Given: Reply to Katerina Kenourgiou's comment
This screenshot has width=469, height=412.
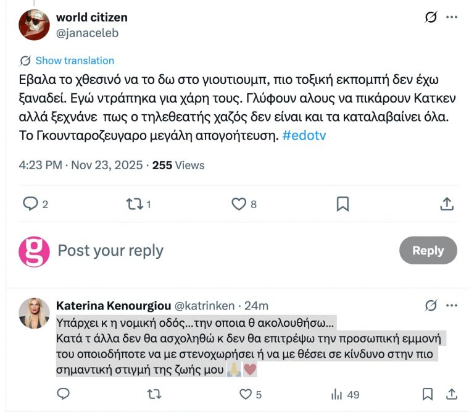Looking at the screenshot, I should 63,393.
